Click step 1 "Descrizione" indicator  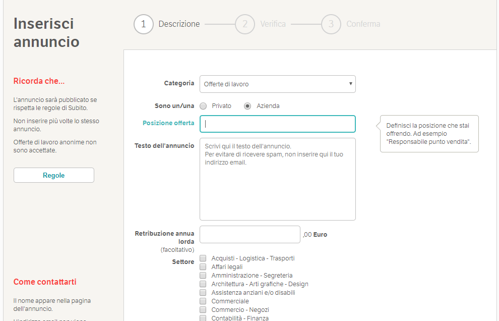tap(143, 24)
